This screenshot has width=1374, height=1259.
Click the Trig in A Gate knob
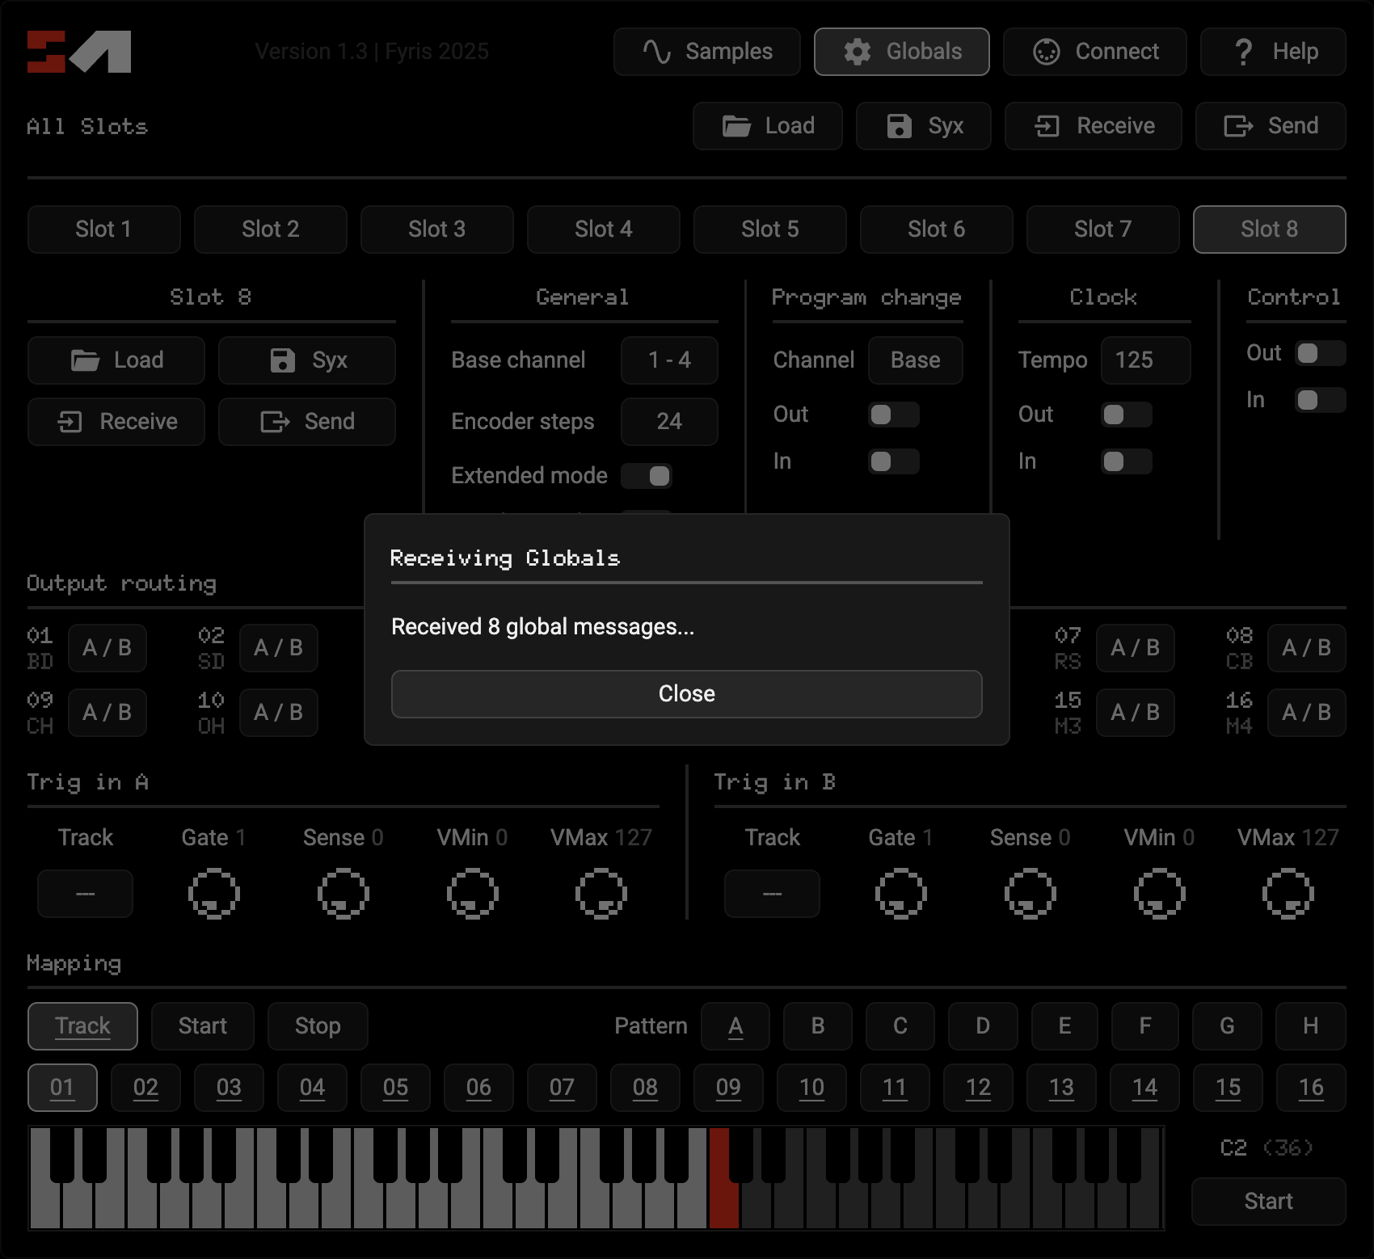[x=213, y=893]
